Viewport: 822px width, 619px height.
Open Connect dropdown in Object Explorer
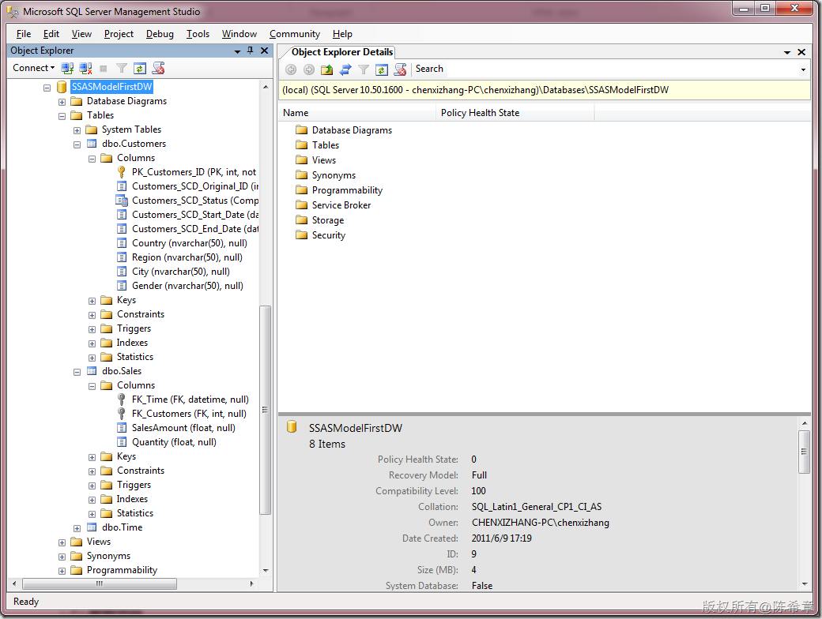click(33, 68)
